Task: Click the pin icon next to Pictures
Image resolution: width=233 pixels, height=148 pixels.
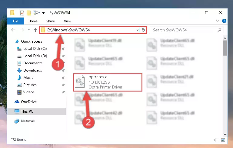Action: [63, 85]
